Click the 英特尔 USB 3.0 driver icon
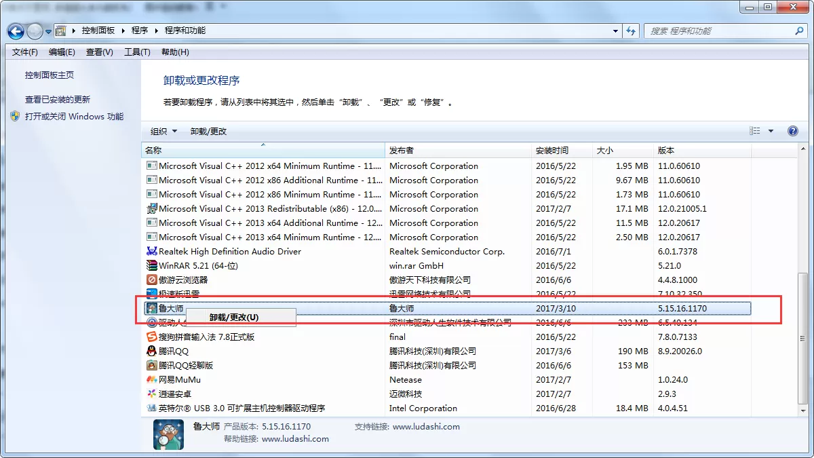Image resolution: width=814 pixels, height=458 pixels. point(152,408)
